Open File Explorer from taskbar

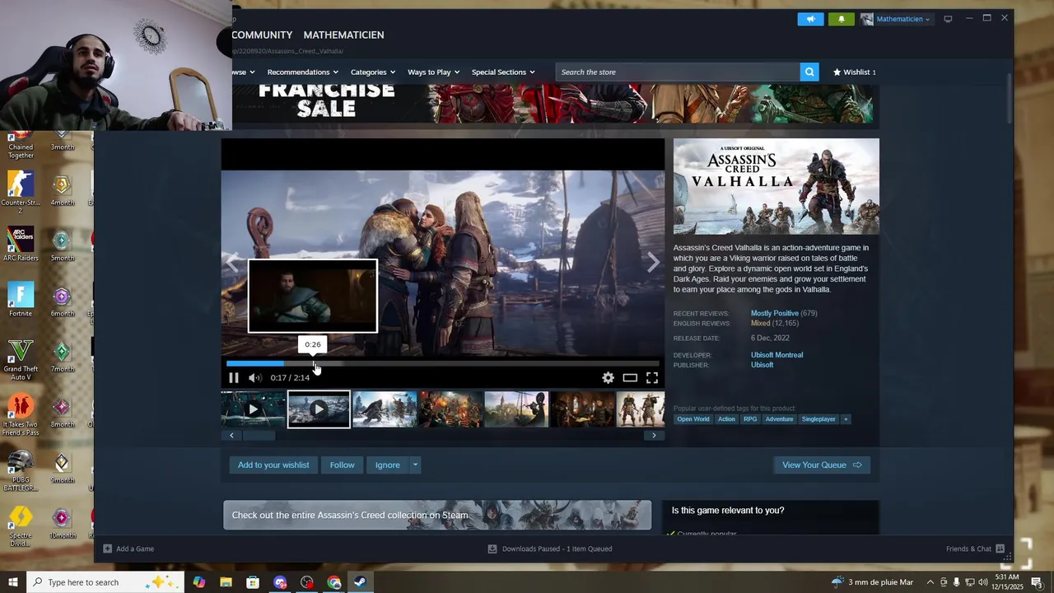coord(226,582)
